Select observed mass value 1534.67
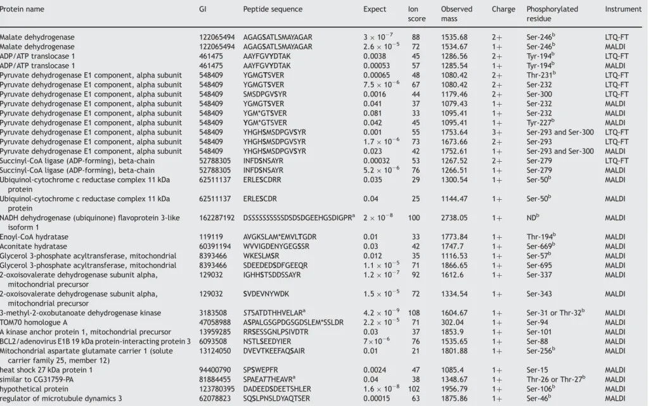 click(x=454, y=47)
